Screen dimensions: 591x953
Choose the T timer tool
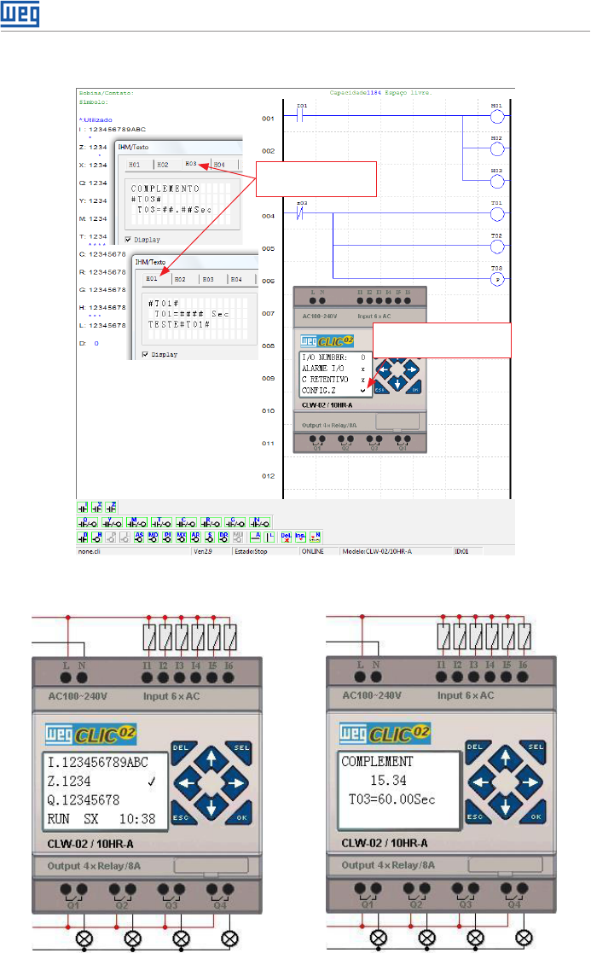coord(161,522)
